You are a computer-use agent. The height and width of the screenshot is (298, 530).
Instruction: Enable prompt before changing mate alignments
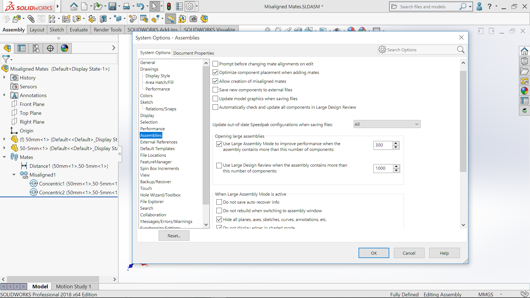click(x=216, y=64)
